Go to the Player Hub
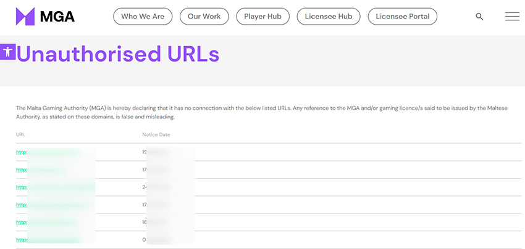This screenshot has height=249, width=525. point(262,17)
